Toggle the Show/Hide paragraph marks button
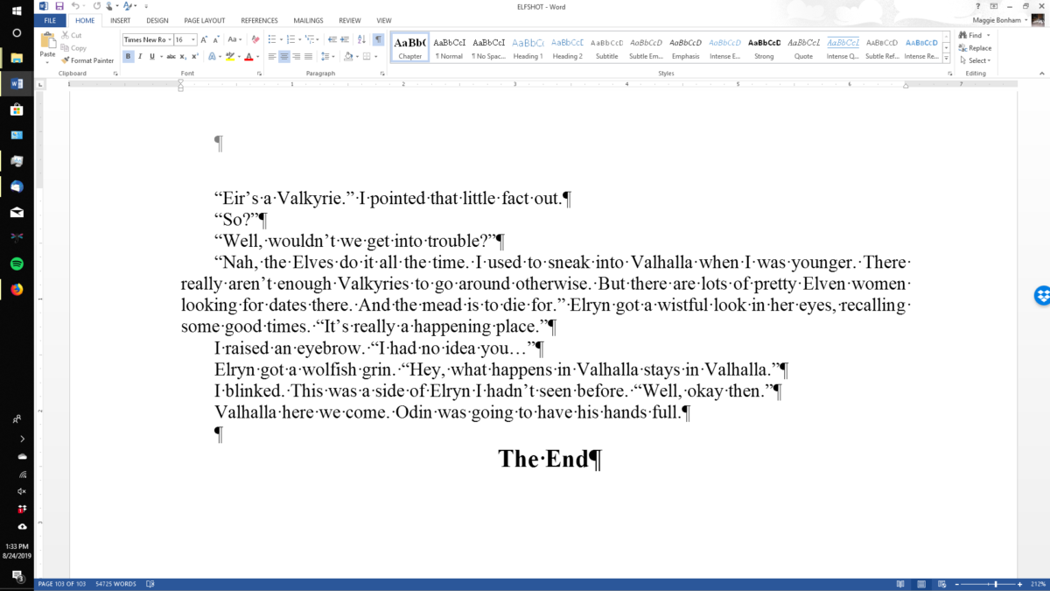Image resolution: width=1050 pixels, height=591 pixels. click(378, 39)
